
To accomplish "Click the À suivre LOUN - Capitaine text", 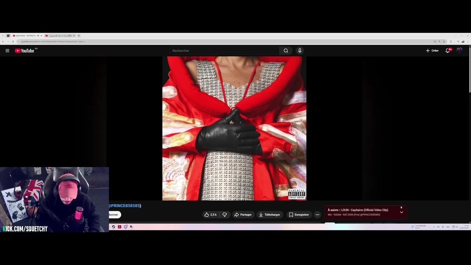I will [x=358, y=210].
